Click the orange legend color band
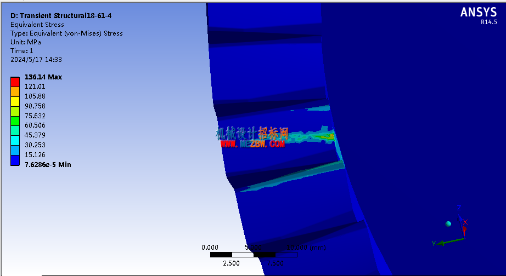The image size is (506, 276). point(15,91)
